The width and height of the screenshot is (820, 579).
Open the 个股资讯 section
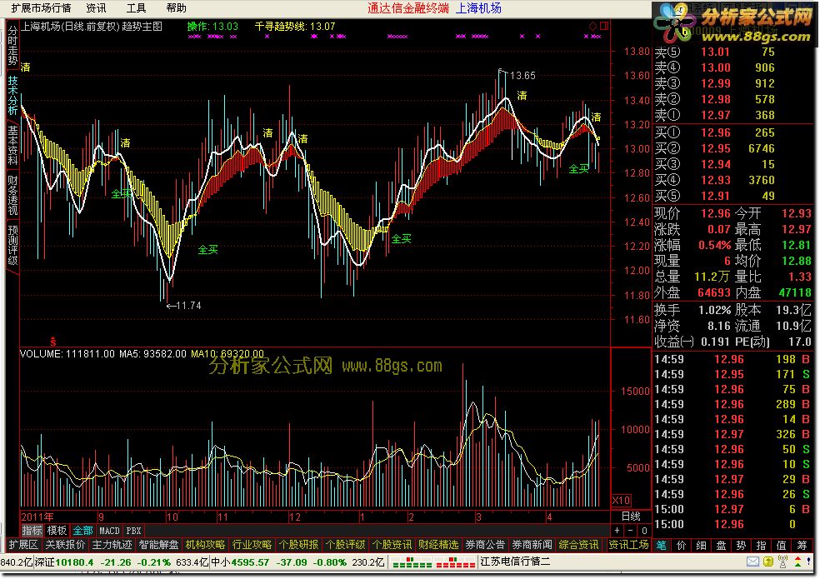click(x=392, y=545)
